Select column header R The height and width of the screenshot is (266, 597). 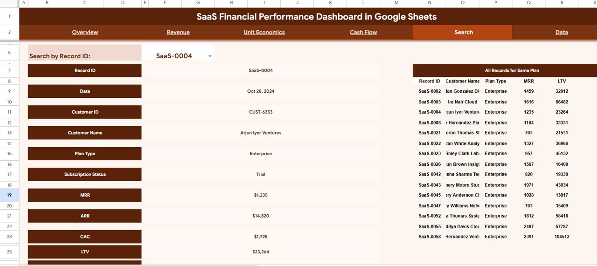pyautogui.click(x=562, y=4)
